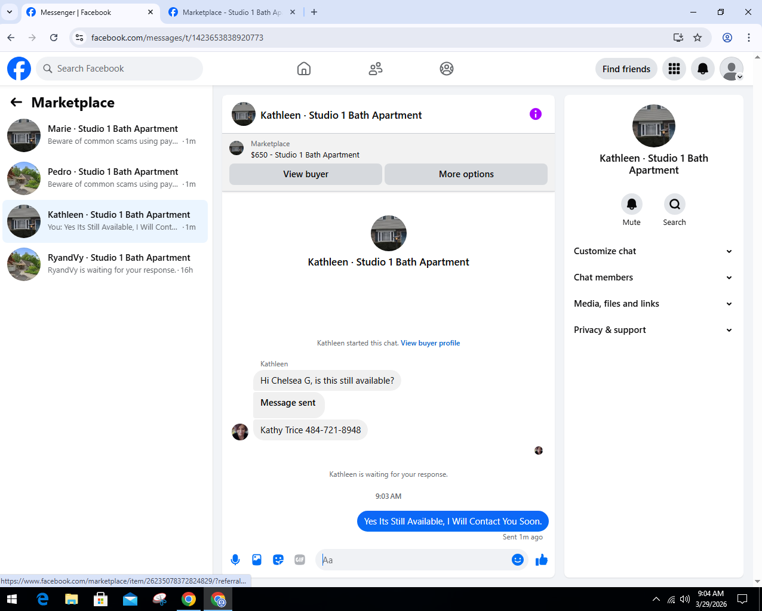Open Pedro · Studio 1 Bath Apartment chat
The image size is (762, 611).
[x=105, y=178]
